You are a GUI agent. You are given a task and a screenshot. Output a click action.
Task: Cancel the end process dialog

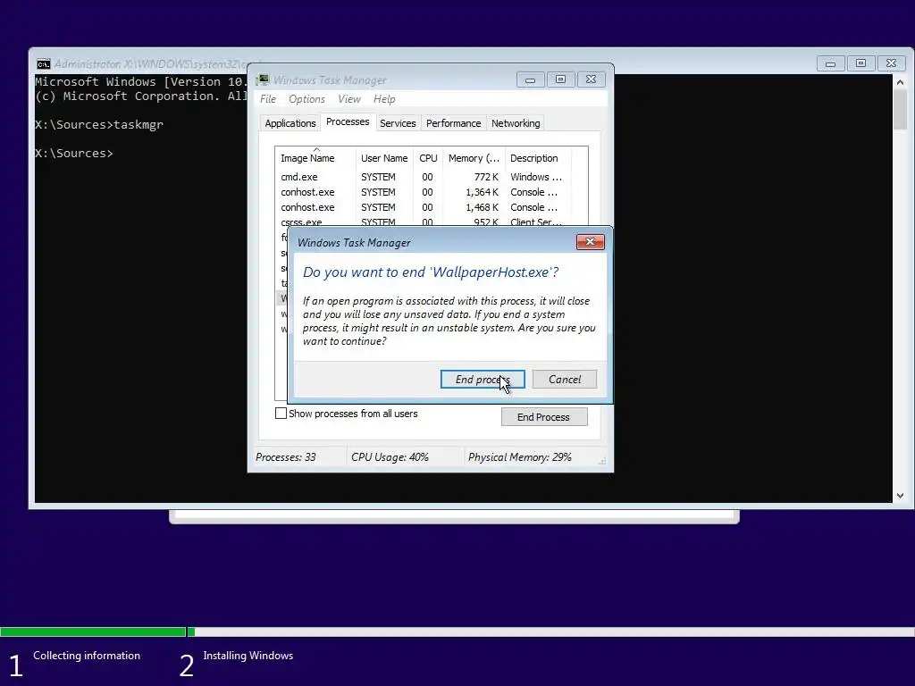pyautogui.click(x=565, y=379)
